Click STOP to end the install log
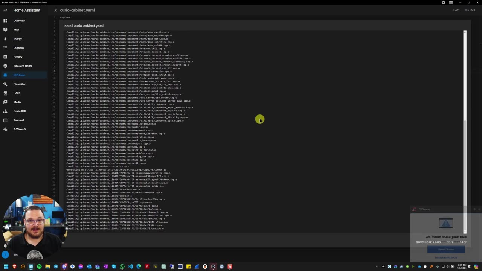 click(463, 242)
